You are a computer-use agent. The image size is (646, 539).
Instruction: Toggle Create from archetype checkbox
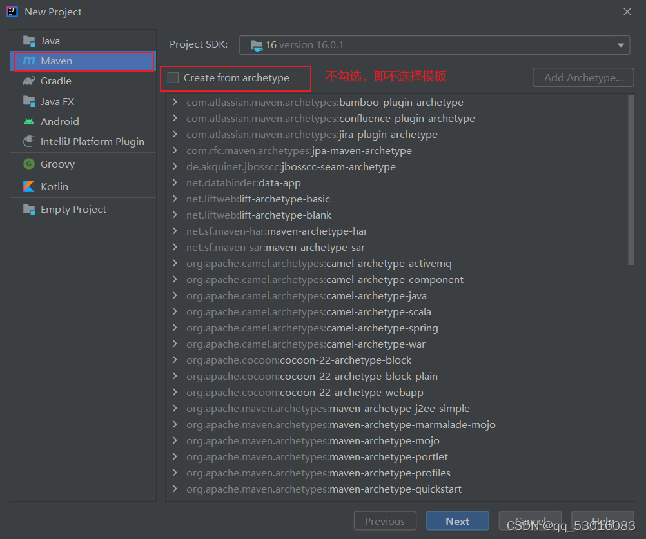point(173,77)
